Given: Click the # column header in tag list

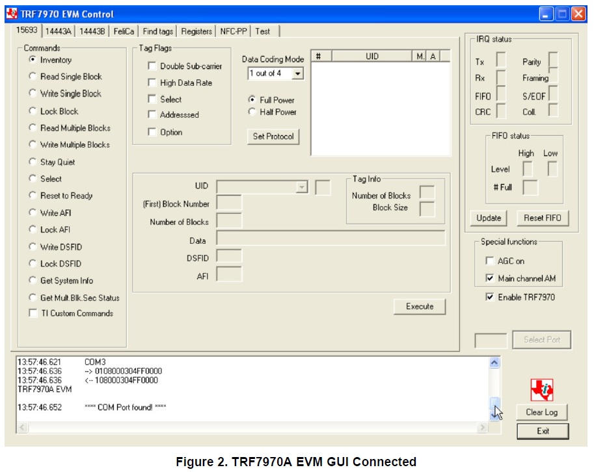Looking at the screenshot, I should click(x=321, y=57).
